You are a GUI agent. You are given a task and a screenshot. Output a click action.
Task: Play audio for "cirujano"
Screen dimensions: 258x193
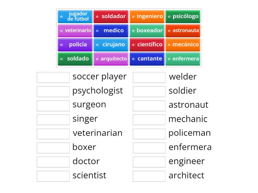97,45
